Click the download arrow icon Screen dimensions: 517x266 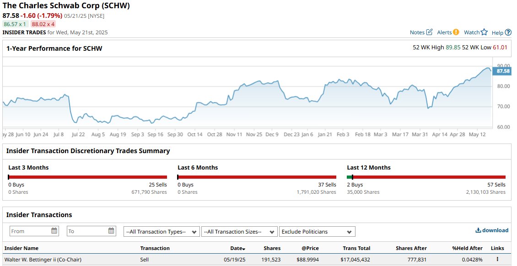478,230
